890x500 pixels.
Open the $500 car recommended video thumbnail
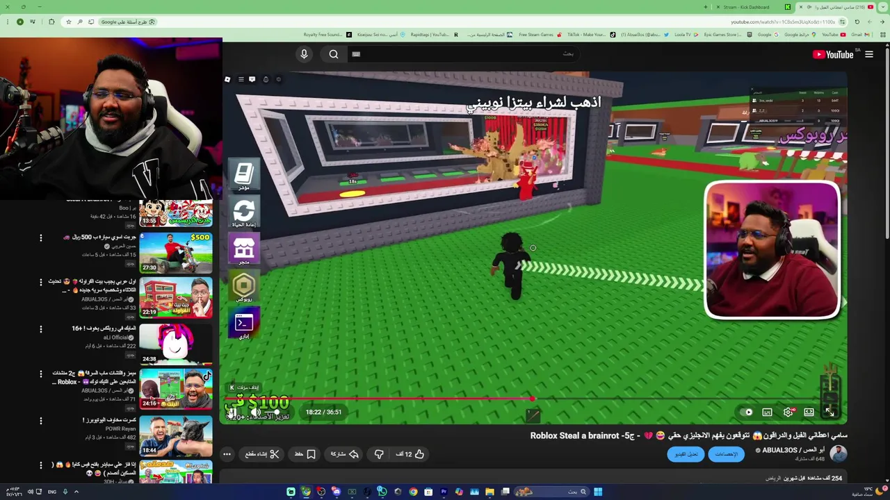(176, 252)
